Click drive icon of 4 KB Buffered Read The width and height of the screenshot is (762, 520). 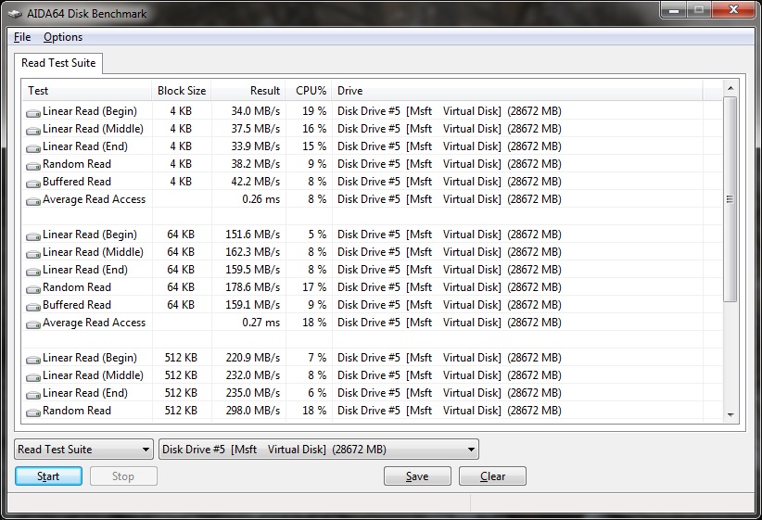click(x=33, y=183)
